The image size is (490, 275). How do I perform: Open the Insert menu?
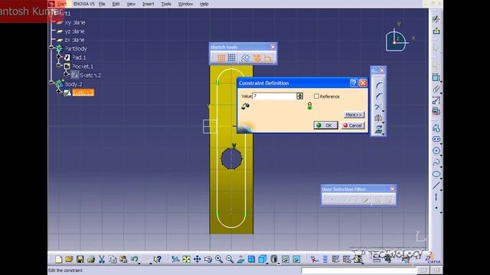(x=148, y=4)
